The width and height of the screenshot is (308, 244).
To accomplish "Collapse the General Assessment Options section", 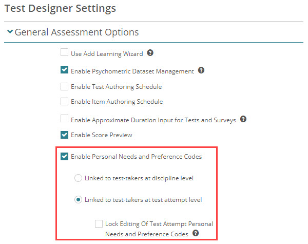I will point(10,32).
